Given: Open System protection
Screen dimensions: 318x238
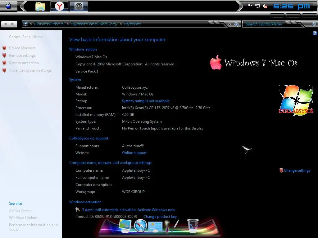Looking at the screenshot, I should click(x=24, y=63).
